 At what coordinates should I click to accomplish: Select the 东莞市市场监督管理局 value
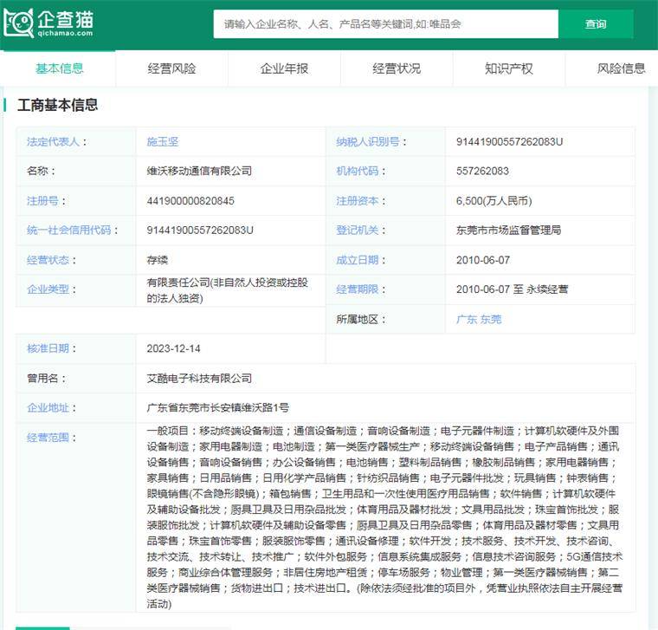click(x=508, y=231)
